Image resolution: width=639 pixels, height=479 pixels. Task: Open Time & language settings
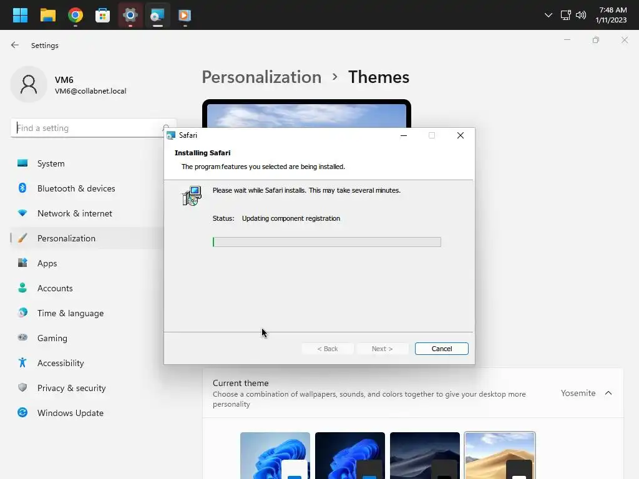pyautogui.click(x=87, y=313)
